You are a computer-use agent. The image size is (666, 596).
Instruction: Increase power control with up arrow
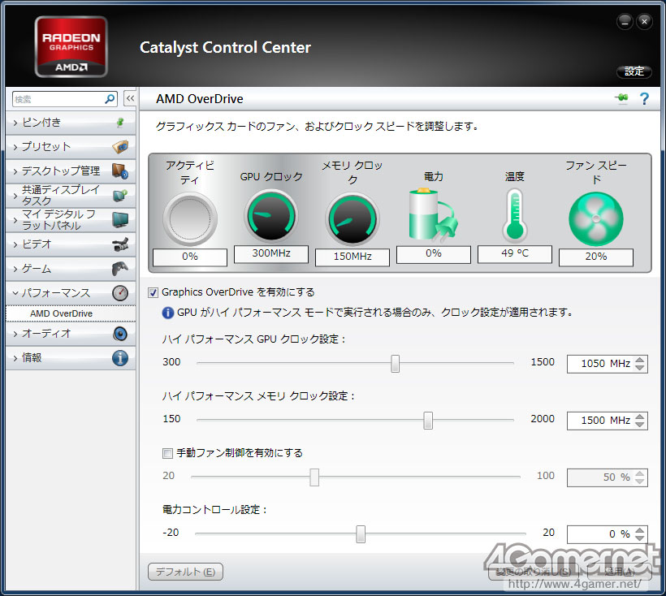click(640, 530)
